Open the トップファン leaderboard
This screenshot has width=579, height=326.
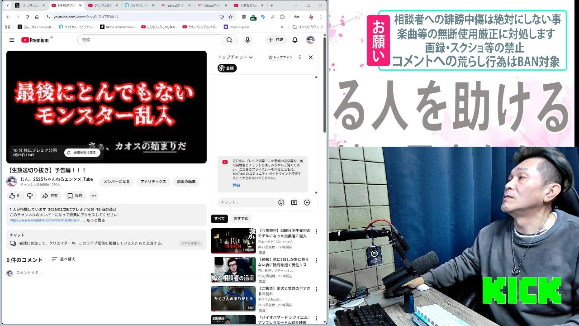tap(280, 58)
